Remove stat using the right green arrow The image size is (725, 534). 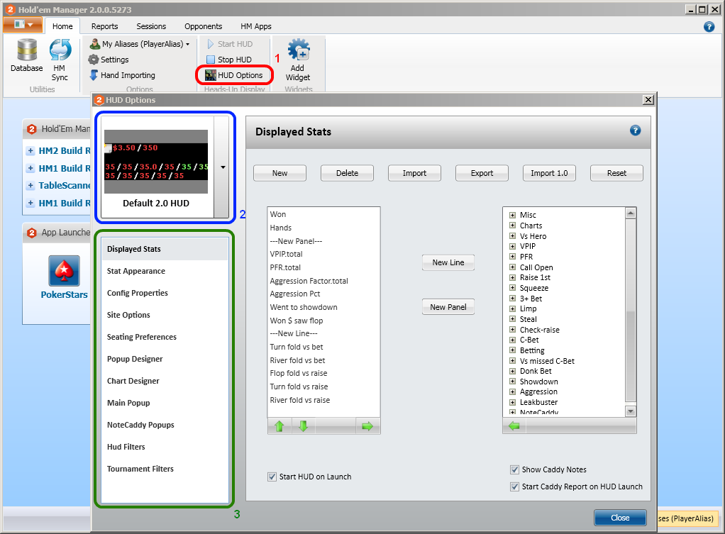(367, 426)
